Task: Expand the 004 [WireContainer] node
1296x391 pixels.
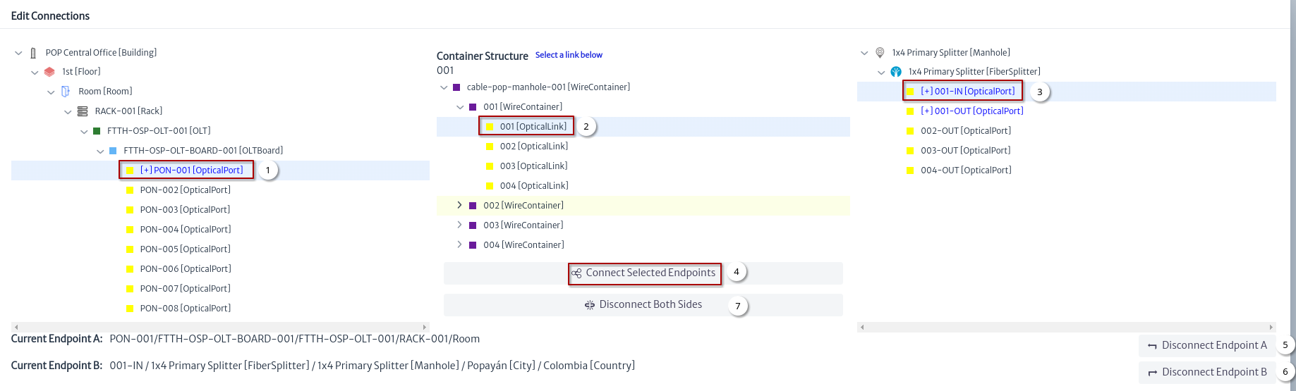Action: click(459, 244)
